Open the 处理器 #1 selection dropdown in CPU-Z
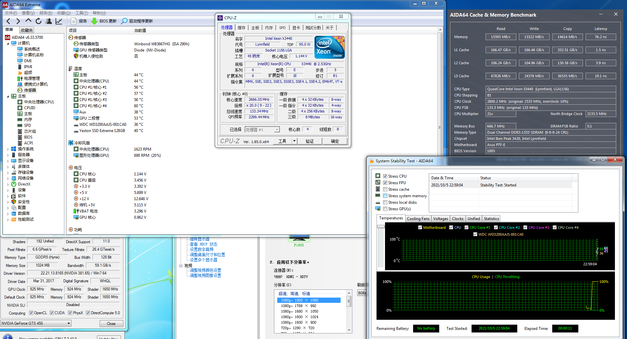Image resolution: width=627 pixels, height=339 pixels. tap(277, 130)
